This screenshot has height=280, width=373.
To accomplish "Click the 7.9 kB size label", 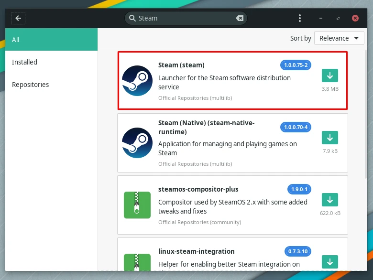I will pos(330,151).
